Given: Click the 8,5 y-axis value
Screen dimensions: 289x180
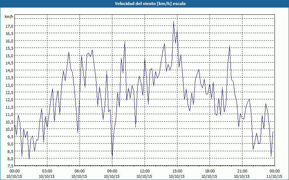Looking at the screenshot, I should (10, 151).
